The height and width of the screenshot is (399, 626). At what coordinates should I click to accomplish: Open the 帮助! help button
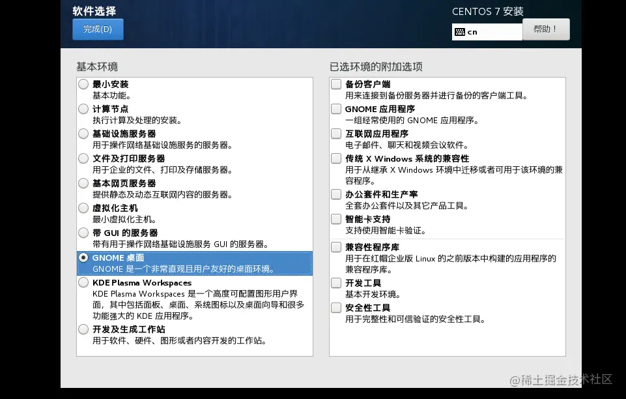pyautogui.click(x=546, y=29)
